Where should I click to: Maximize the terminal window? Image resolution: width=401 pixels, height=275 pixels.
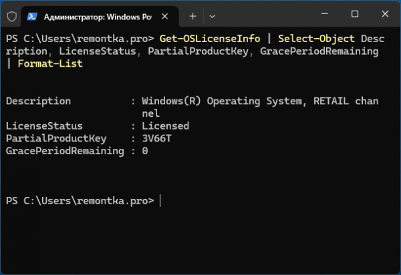355,14
